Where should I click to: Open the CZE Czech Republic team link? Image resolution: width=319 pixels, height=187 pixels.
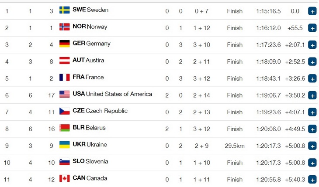point(100,111)
